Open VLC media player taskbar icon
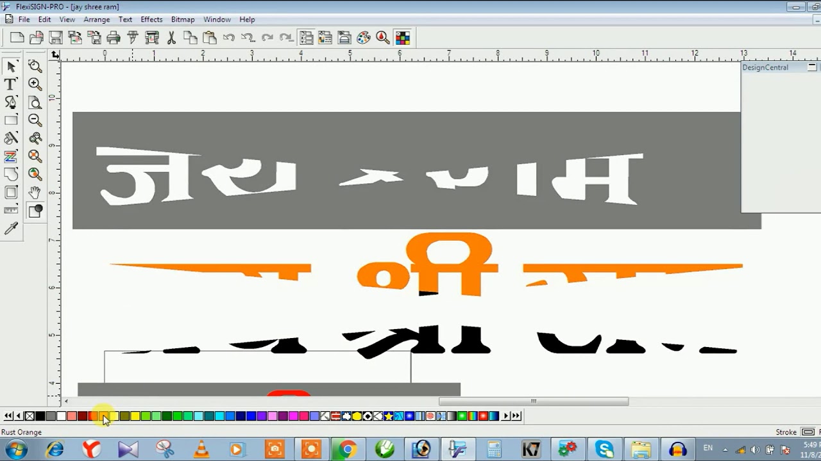This screenshot has width=821, height=461. pos(201,449)
